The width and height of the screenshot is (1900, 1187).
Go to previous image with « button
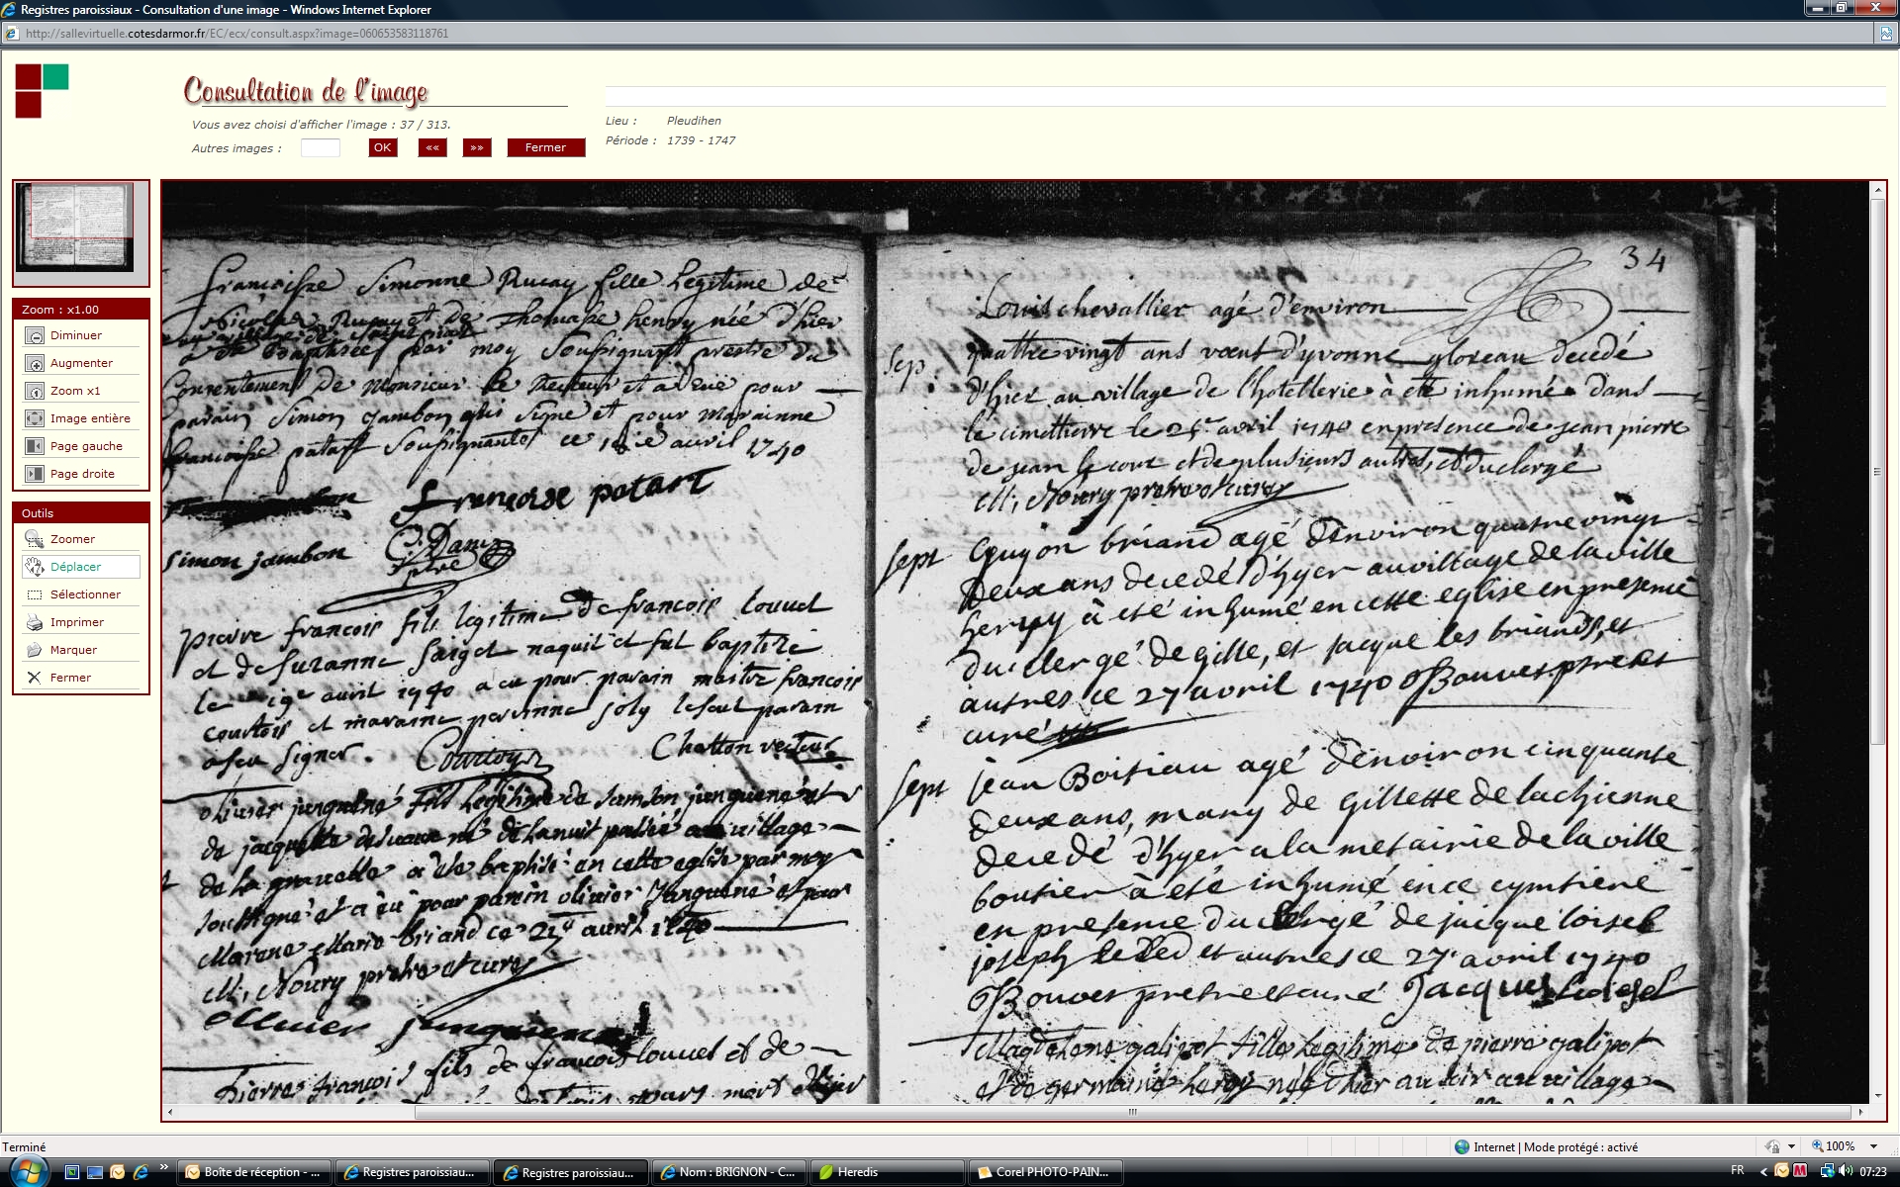pos(432,147)
